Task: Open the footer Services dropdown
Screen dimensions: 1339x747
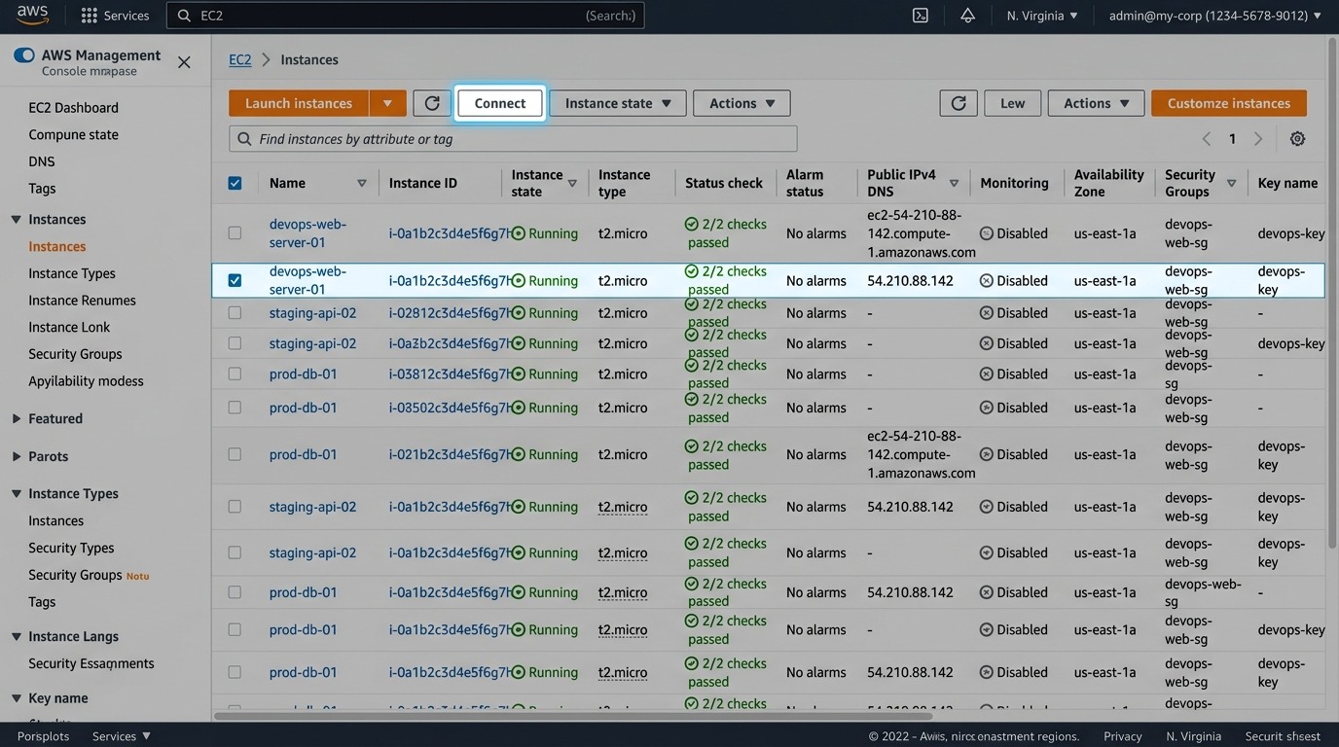Action: 122,736
